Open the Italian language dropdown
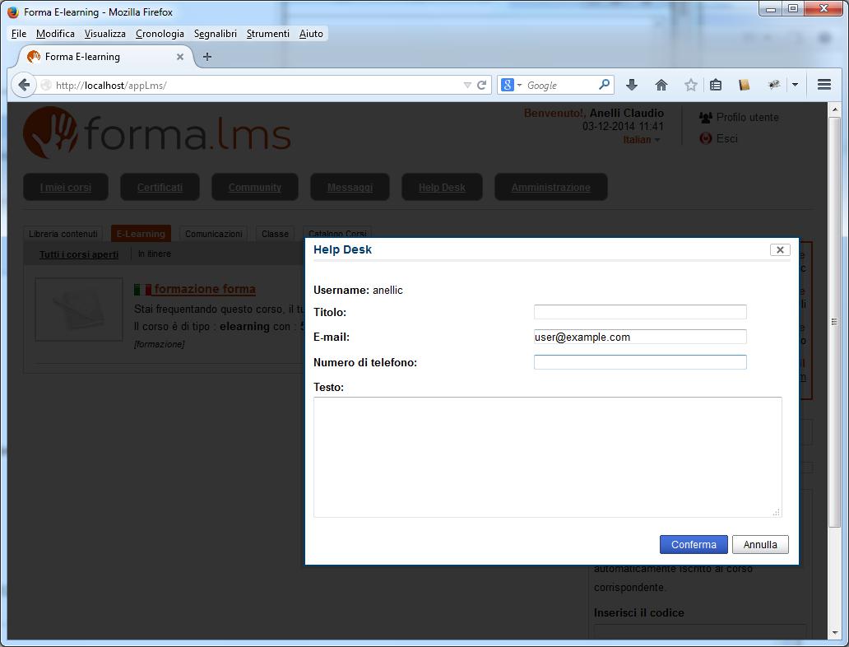 [641, 140]
